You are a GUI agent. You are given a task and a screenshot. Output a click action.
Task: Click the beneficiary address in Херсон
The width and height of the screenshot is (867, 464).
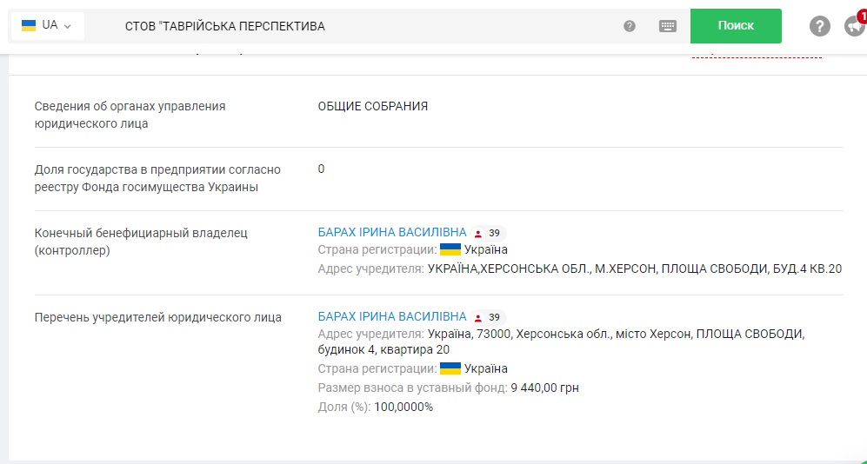(x=635, y=269)
